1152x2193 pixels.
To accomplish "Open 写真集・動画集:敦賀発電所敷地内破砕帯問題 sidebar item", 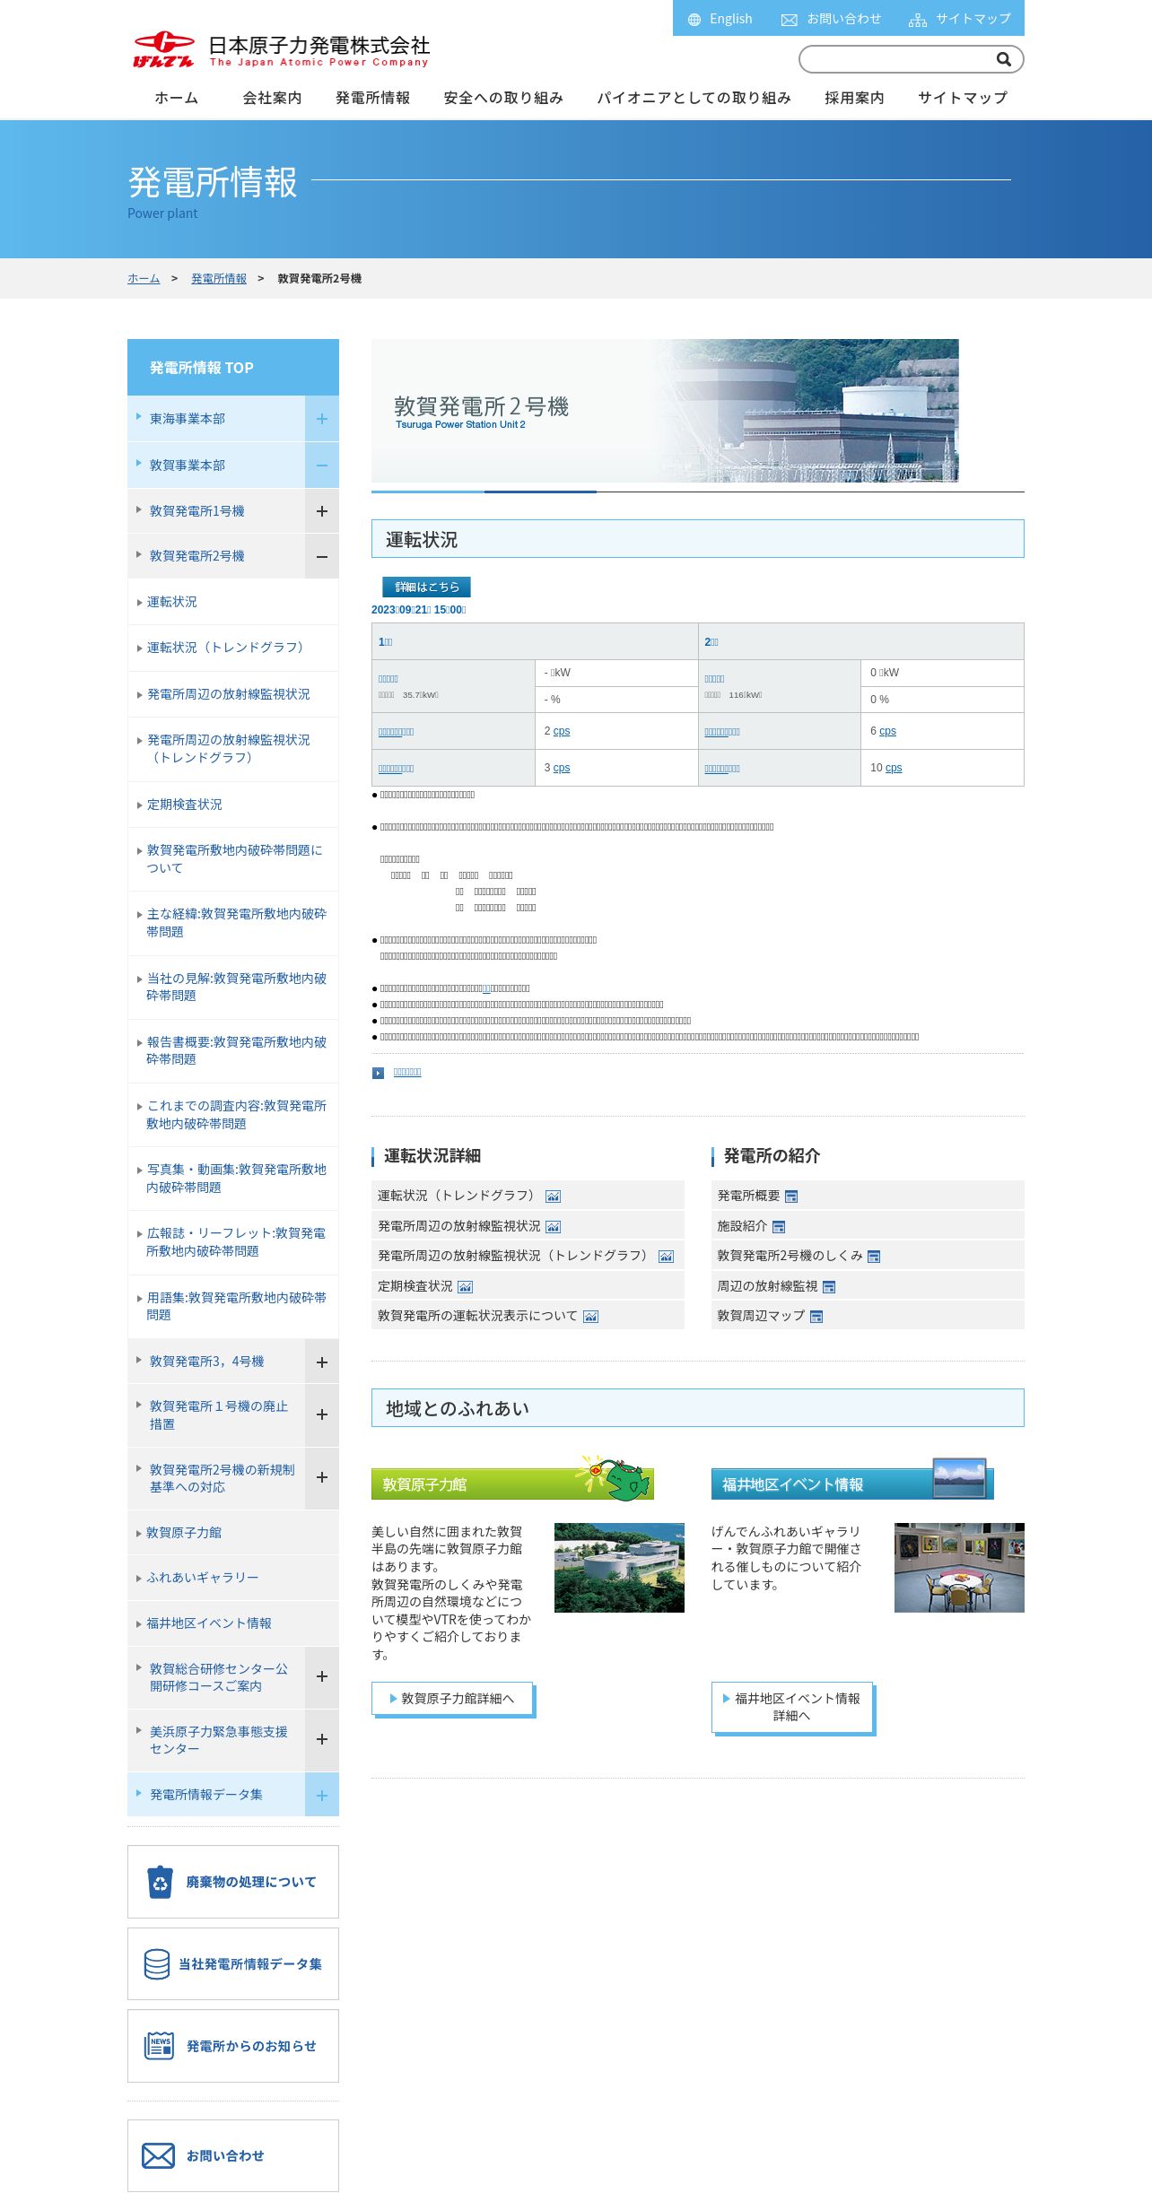I will click(233, 1179).
